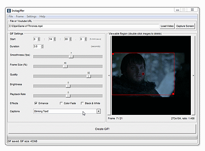Click the Playback Rate slider handle
This screenshot has height=151, width=205.
(x=68, y=96)
